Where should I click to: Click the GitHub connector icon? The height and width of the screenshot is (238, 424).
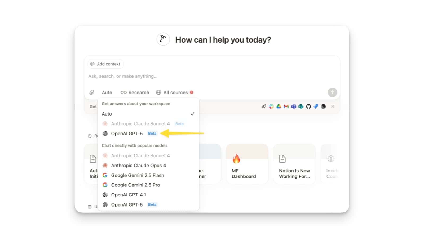308,106
